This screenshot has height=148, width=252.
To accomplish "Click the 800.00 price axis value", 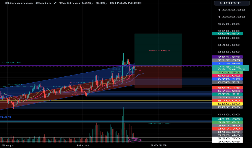I will coord(228,52).
